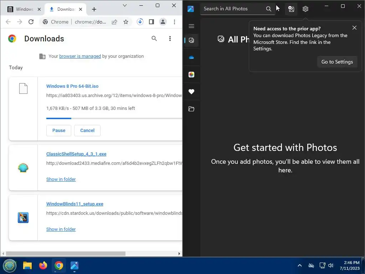Expand the Photos hamburger navigation menu
Viewport: 365px width, 274px height.
coord(191,26)
